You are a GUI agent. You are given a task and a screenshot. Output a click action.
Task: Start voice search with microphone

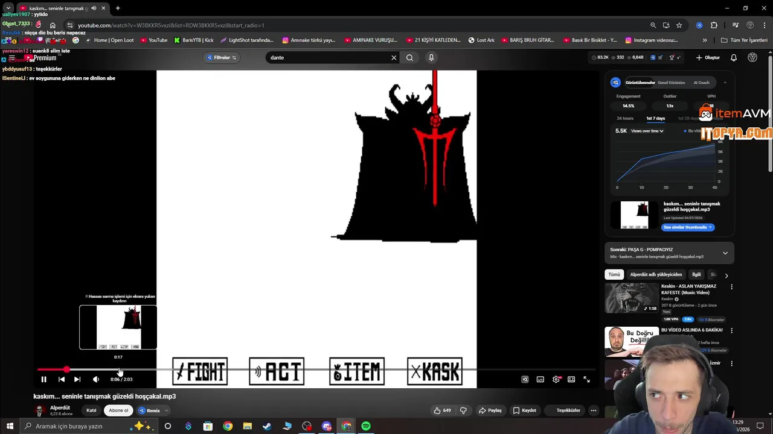[431, 58]
